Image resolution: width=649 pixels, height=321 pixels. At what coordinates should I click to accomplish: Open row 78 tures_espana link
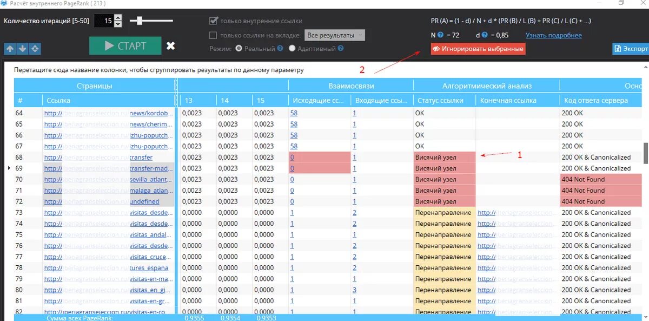click(106, 268)
